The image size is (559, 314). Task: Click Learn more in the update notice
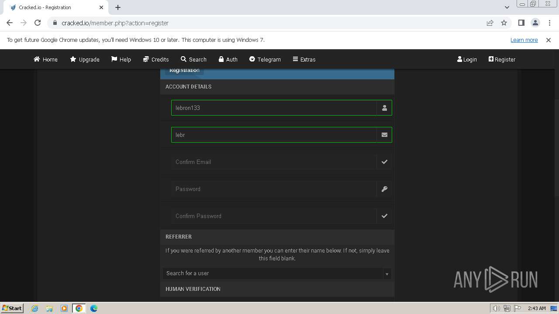(x=524, y=40)
